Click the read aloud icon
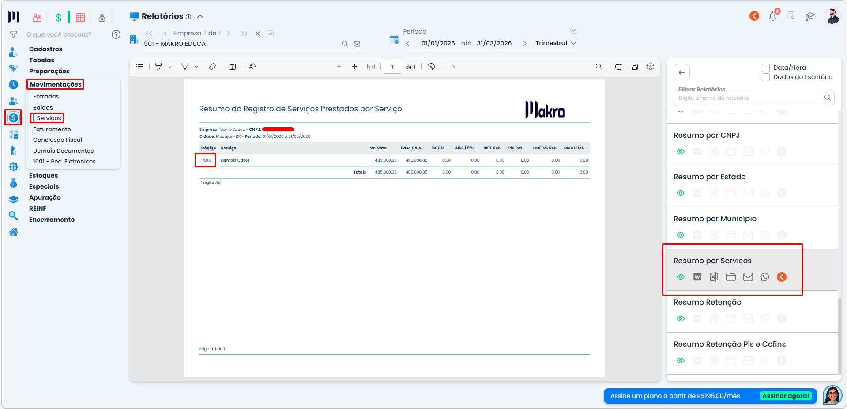This screenshot has height=409, width=847. (x=252, y=67)
